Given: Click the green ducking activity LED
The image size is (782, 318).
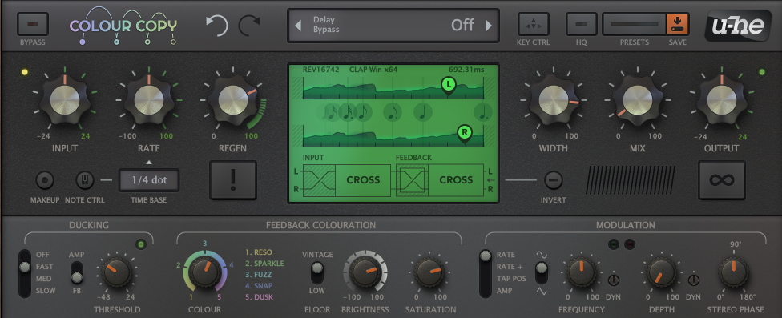Looking at the screenshot, I should click(142, 245).
